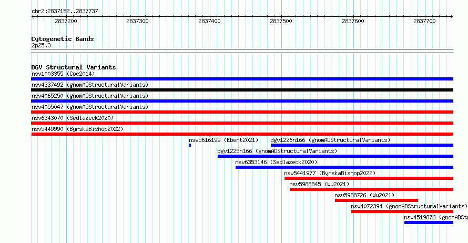Click the 2837500 ruler position

tap(281, 21)
